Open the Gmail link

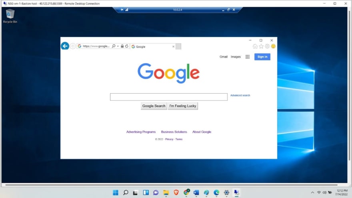(x=223, y=57)
